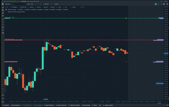Click the CENTER button above price scale
This screenshot has height=107, width=169.
(166, 7)
